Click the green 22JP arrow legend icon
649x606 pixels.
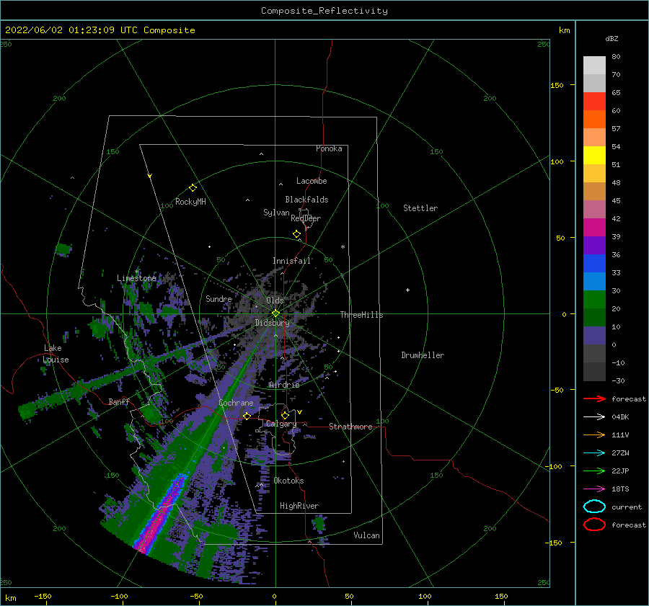pyautogui.click(x=594, y=471)
